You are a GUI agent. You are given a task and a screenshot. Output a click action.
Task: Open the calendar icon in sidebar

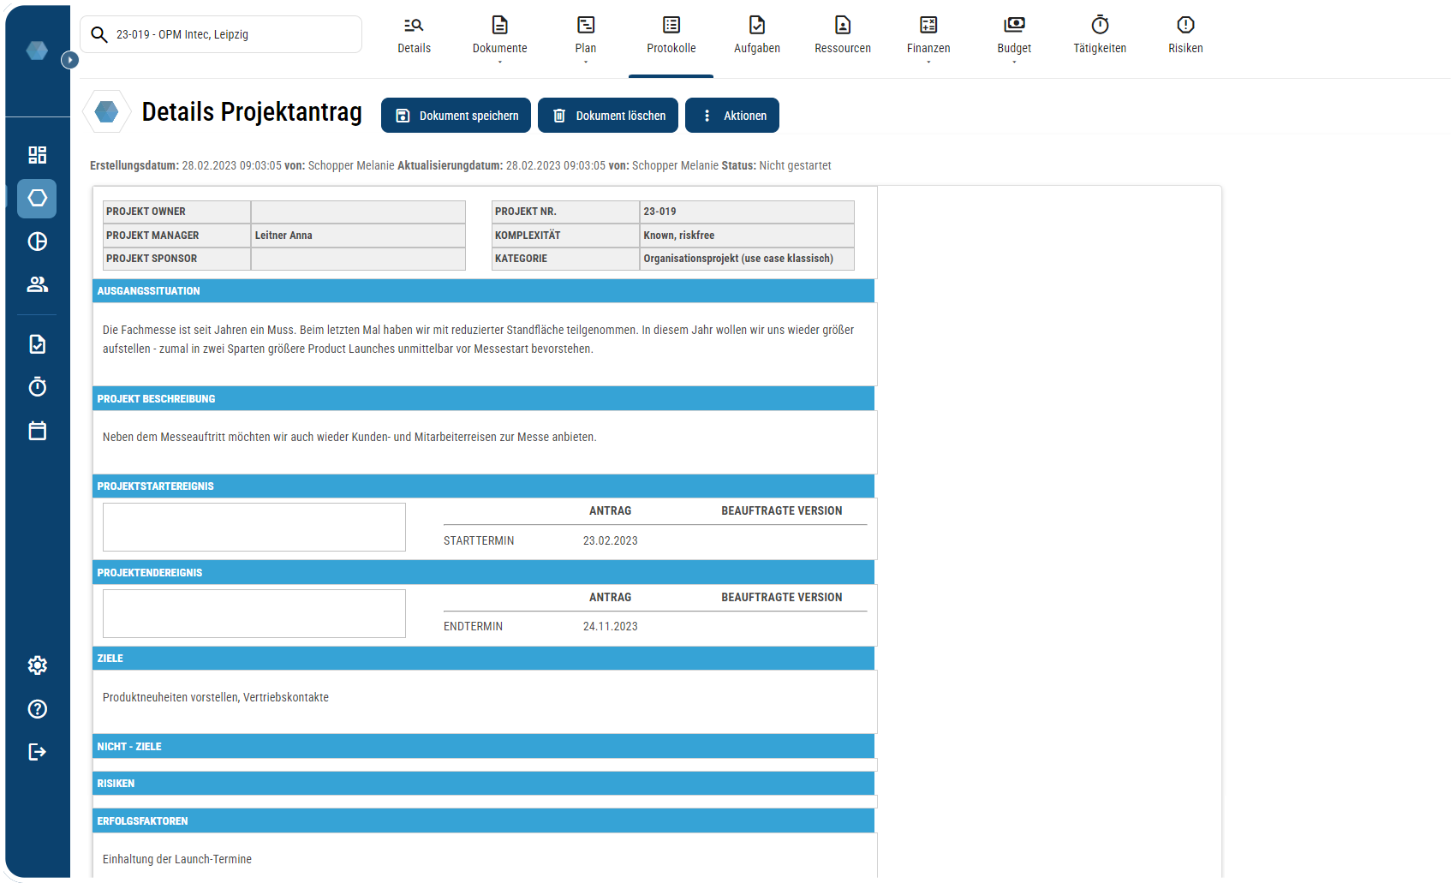pos(37,431)
